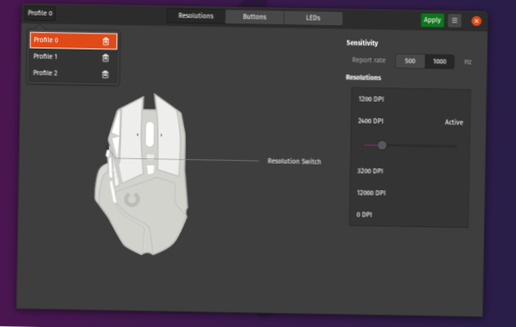Click the Report rate label
Image resolution: width=516 pixels, height=327 pixels.
[369, 61]
